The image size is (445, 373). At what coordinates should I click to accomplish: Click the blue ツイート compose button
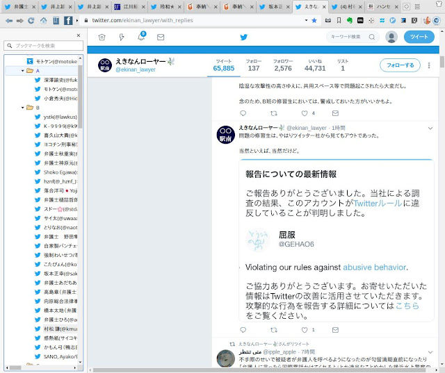[419, 37]
